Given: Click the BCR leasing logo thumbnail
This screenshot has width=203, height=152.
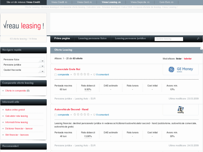Looking at the screenshot, I should 181,110.
